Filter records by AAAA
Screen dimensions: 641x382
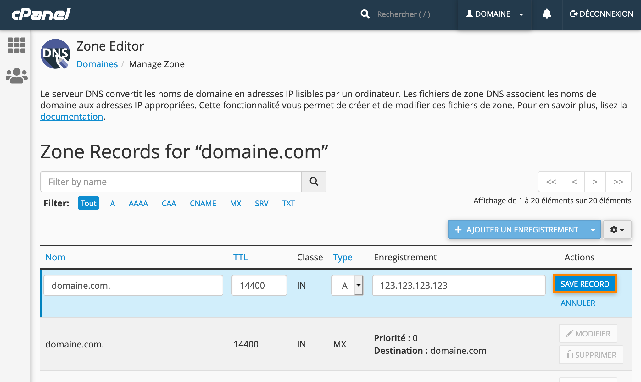(138, 203)
